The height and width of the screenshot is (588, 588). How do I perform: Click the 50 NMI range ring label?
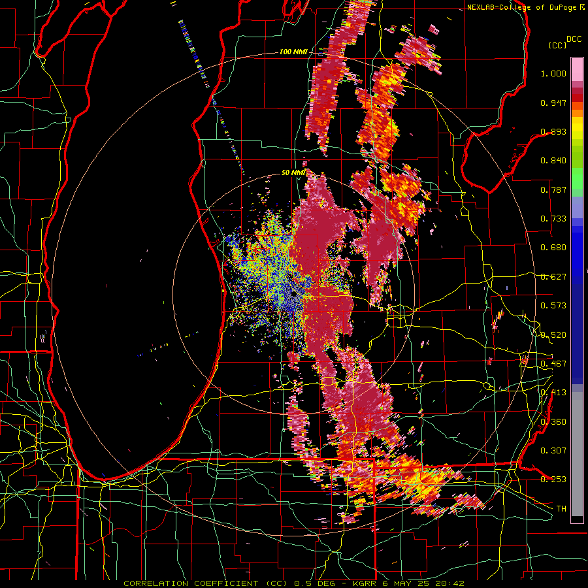pyautogui.click(x=293, y=172)
